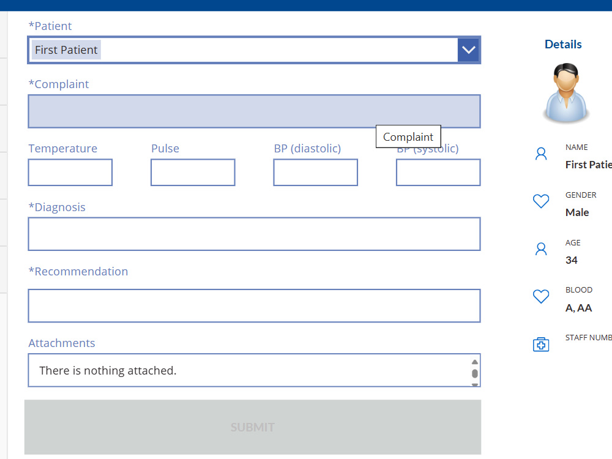
Task: Focus the BP (diastolic) input box
Action: [x=315, y=172]
